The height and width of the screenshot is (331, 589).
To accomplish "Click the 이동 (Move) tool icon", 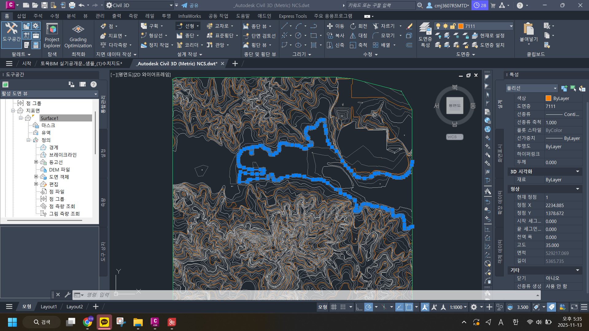I will pyautogui.click(x=330, y=26).
